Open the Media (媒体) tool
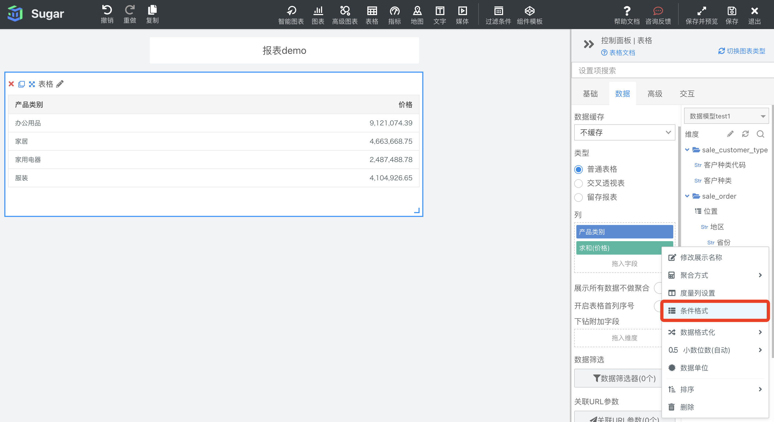The height and width of the screenshot is (422, 774). click(x=462, y=15)
